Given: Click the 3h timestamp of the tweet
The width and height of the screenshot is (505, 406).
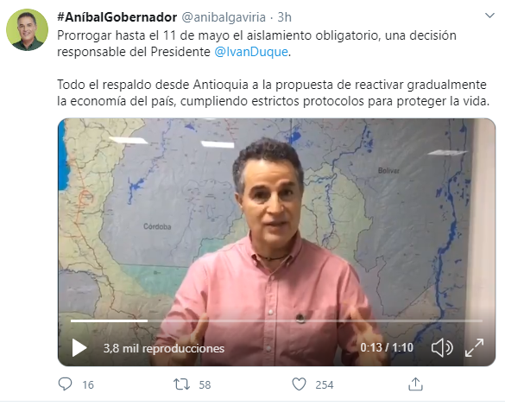Looking at the screenshot, I should (285, 17).
